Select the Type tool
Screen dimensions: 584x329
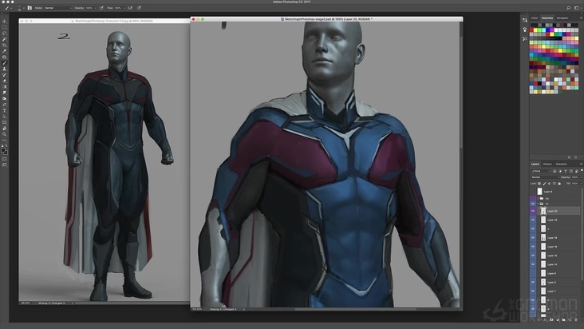tap(5, 111)
